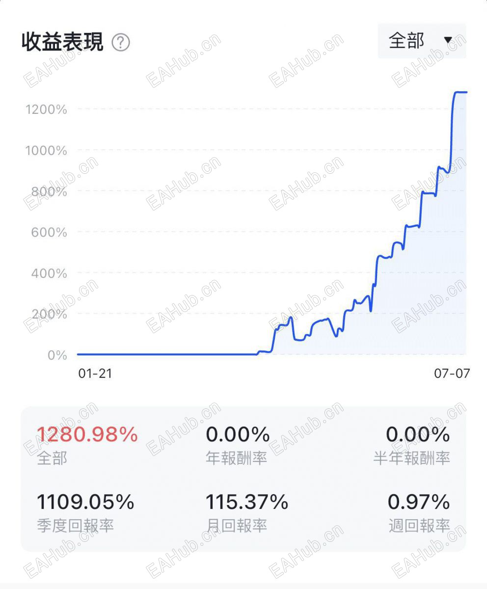Screen dimensions: 487x589
Task: Click the 1200% axis gridline label
Action: 46,109
